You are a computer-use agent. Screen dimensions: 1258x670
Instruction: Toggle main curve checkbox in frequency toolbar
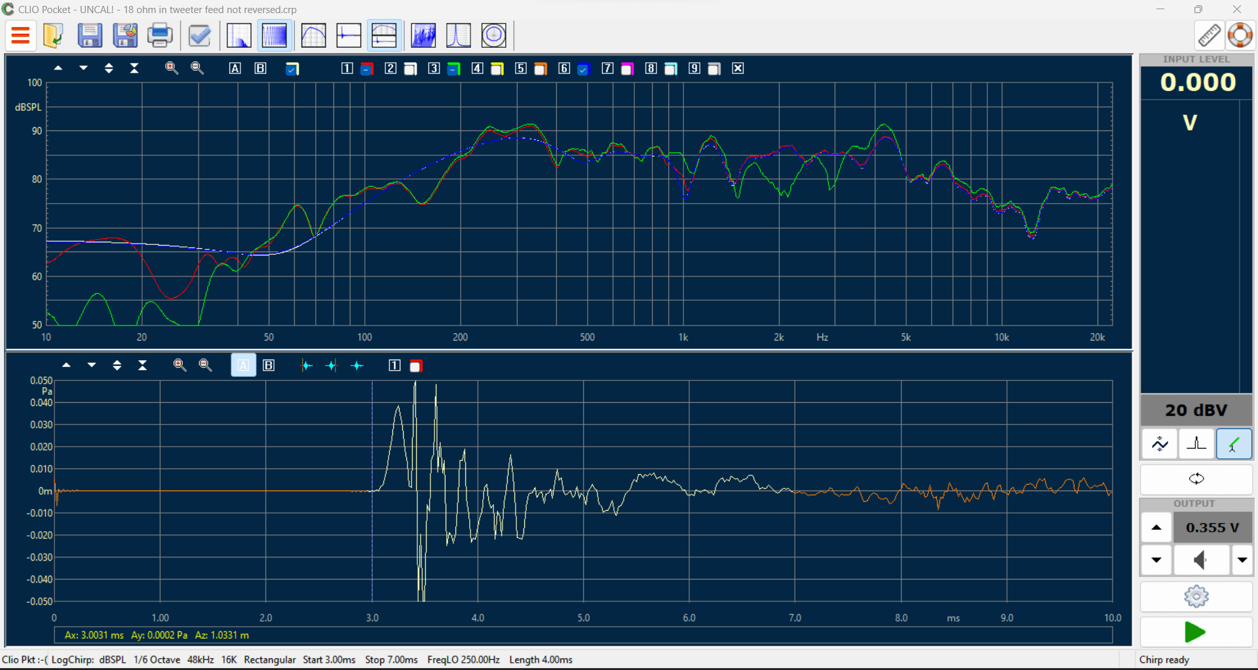tap(292, 69)
